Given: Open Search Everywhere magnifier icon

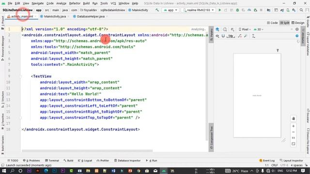Looking at the screenshot, I should point(301,10).
